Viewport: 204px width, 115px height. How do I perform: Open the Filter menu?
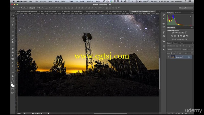(71, 2)
